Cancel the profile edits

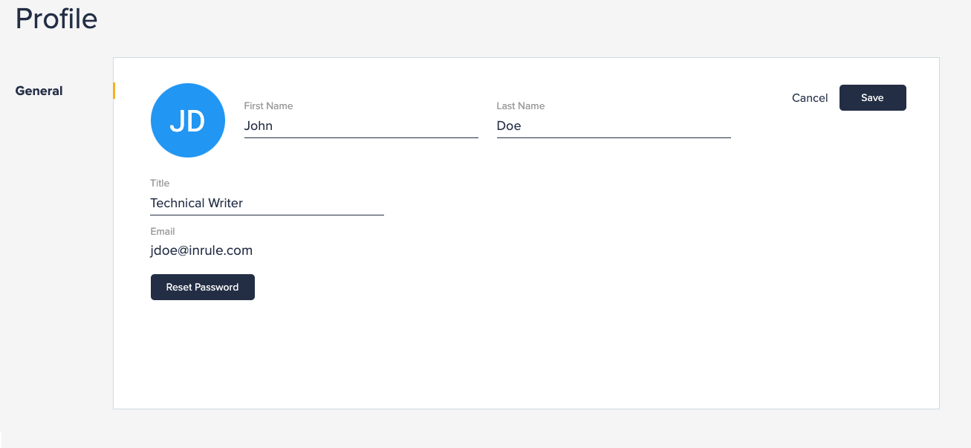pos(810,98)
